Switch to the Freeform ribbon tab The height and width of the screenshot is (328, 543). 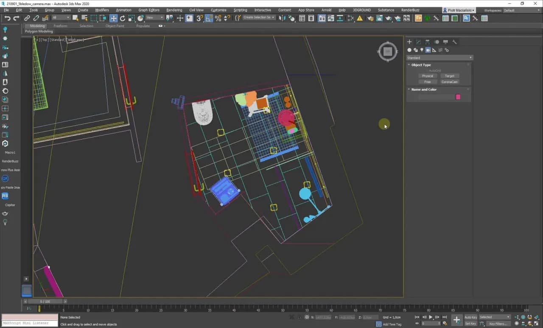click(60, 26)
